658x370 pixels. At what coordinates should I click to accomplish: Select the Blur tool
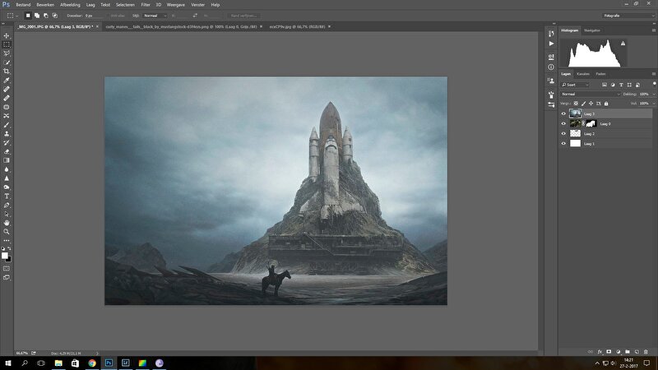click(7, 169)
